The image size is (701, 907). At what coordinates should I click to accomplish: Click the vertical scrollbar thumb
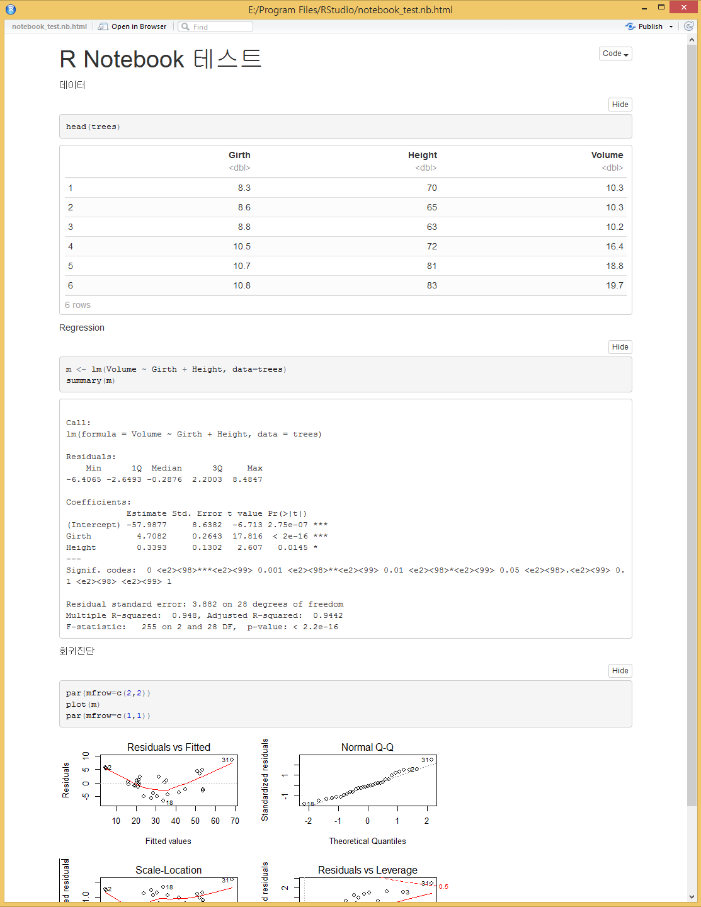[692, 425]
